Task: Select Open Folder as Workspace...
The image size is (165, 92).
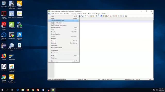Action: point(64,25)
